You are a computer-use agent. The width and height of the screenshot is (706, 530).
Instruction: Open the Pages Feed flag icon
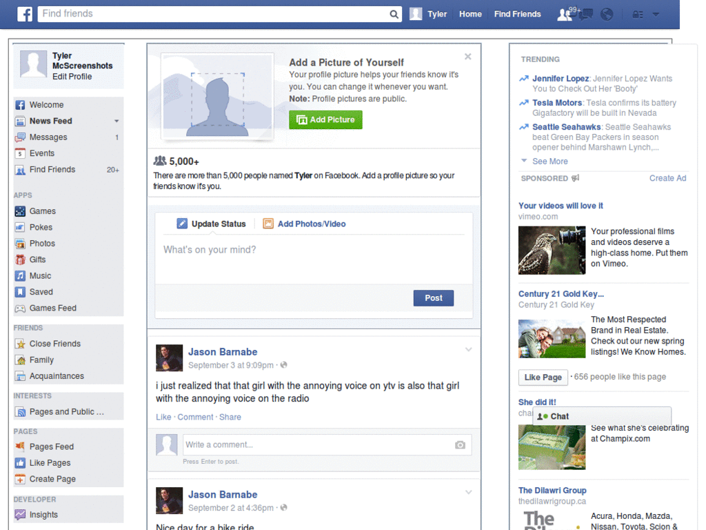click(20, 446)
